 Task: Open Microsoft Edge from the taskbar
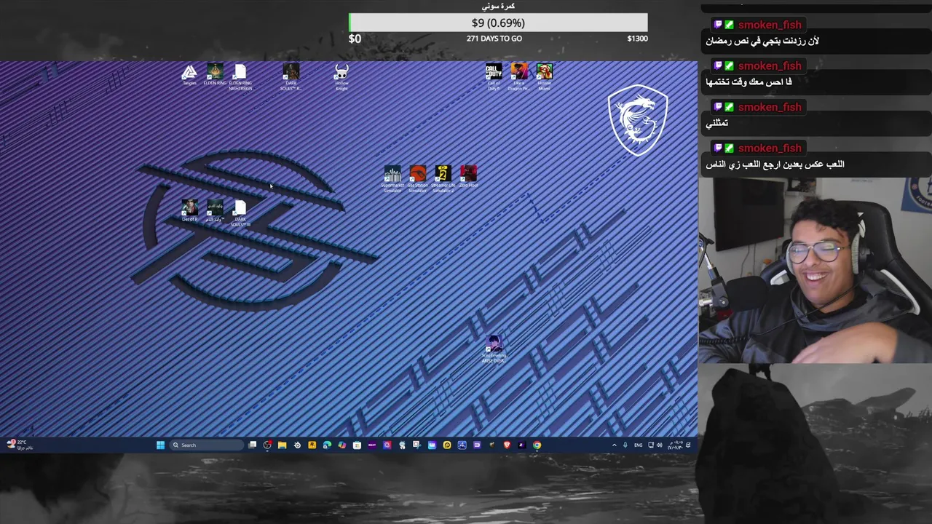click(327, 445)
